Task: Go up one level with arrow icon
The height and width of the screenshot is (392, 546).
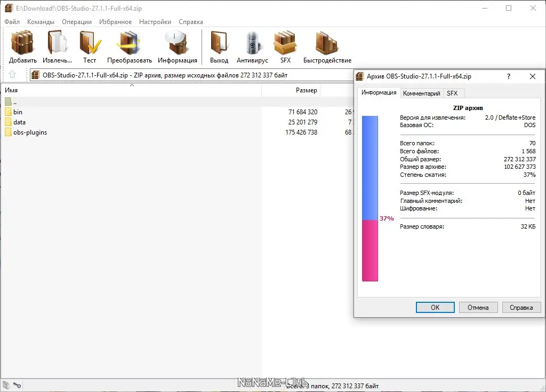Action: point(12,74)
